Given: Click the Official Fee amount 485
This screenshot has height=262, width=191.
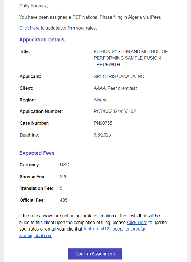Looking at the screenshot, I should 63,200.
